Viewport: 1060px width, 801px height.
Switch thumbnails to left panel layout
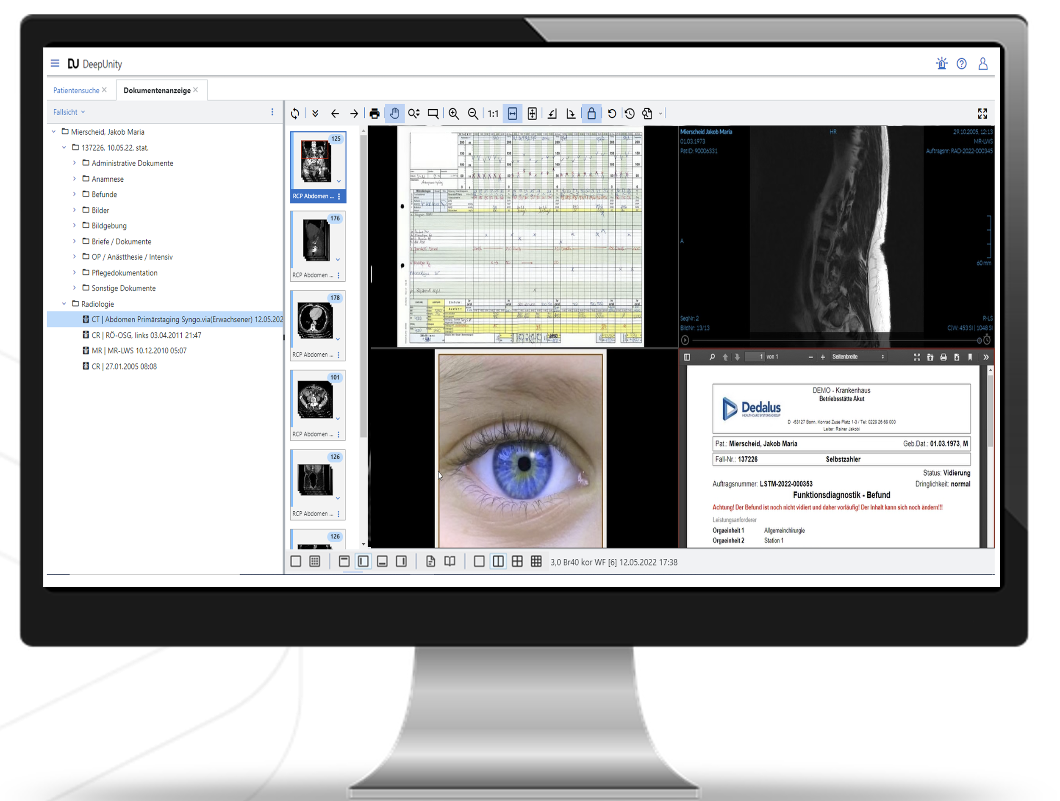[x=363, y=562]
